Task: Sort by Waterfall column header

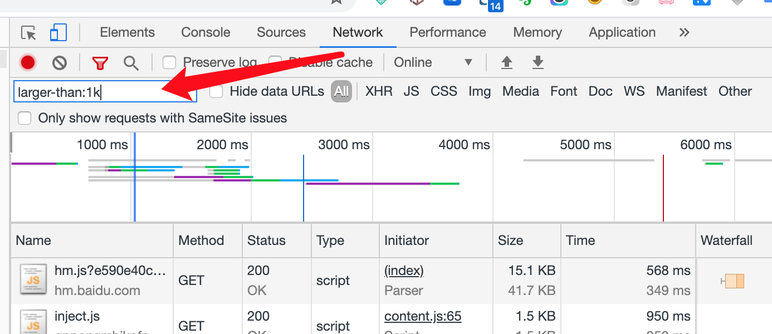Action: 734,240
